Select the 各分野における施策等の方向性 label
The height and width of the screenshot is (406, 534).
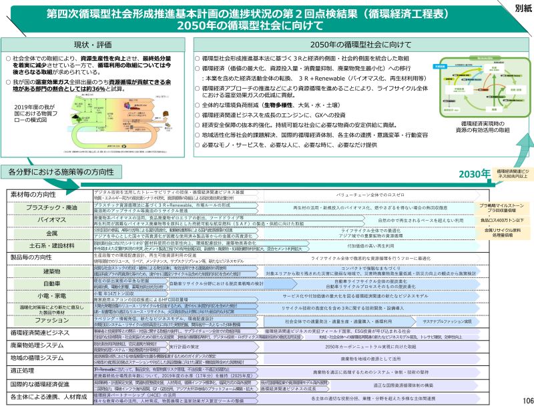[61, 172]
